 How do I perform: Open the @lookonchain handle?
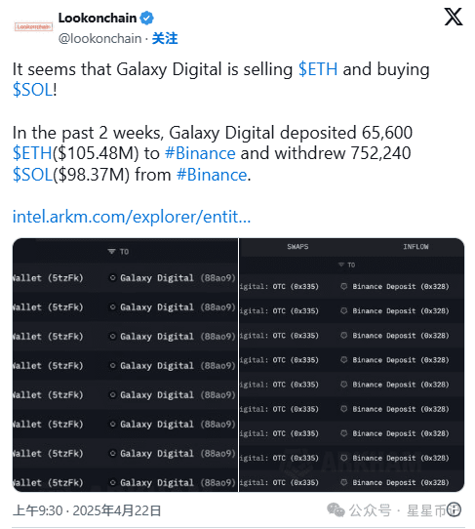coord(99,38)
